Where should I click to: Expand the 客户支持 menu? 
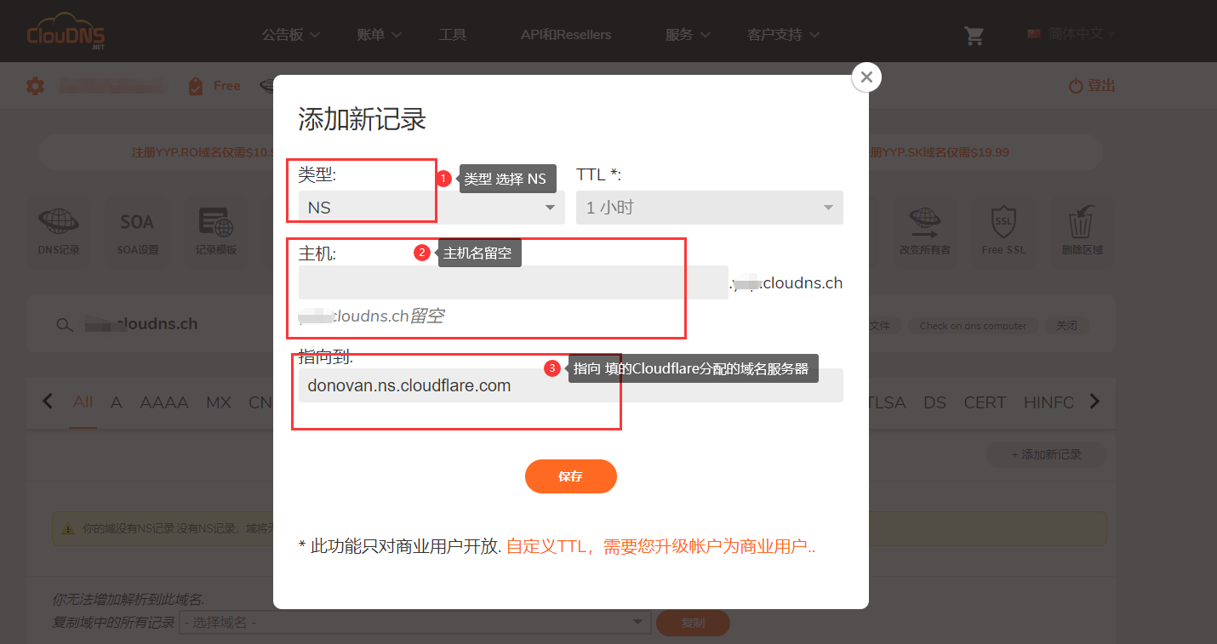point(783,35)
